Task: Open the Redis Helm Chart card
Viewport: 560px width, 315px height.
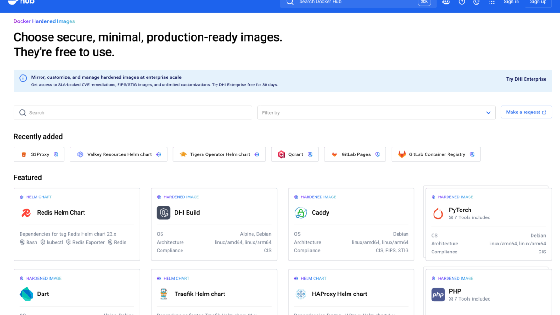Action: coord(77,224)
